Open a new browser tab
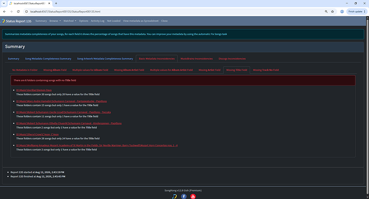 pos(56,3)
